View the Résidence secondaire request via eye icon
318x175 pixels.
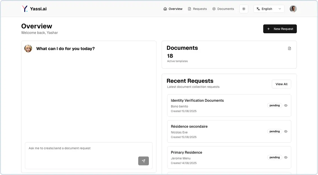pyautogui.click(x=286, y=131)
